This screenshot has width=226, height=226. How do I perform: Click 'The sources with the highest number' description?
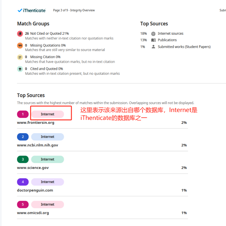106,103
